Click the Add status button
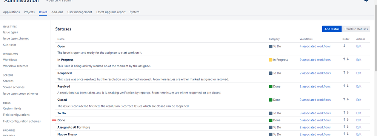The image size is (377, 136). click(x=332, y=29)
